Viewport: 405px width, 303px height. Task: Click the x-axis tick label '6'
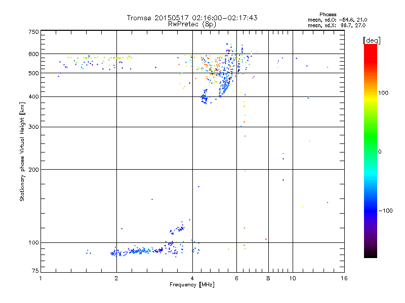pos(236,278)
